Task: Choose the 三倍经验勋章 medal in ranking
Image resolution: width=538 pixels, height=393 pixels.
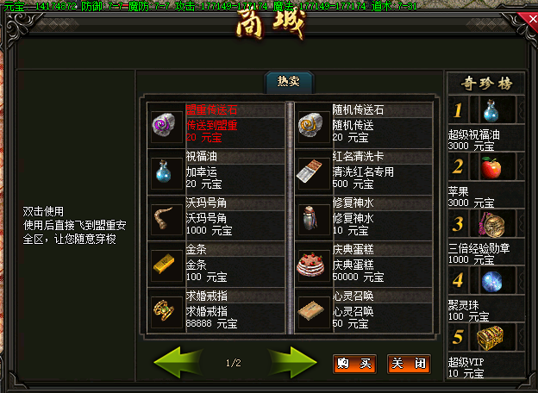Action: (491, 224)
